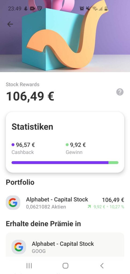Viewport: 130px width, 274px height.
Task: Tap the Android back navigation chevron
Action: pyautogui.click(x=102, y=266)
